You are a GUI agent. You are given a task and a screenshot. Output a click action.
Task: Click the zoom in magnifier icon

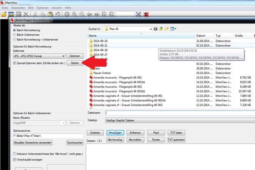pyautogui.click(x=74, y=14)
